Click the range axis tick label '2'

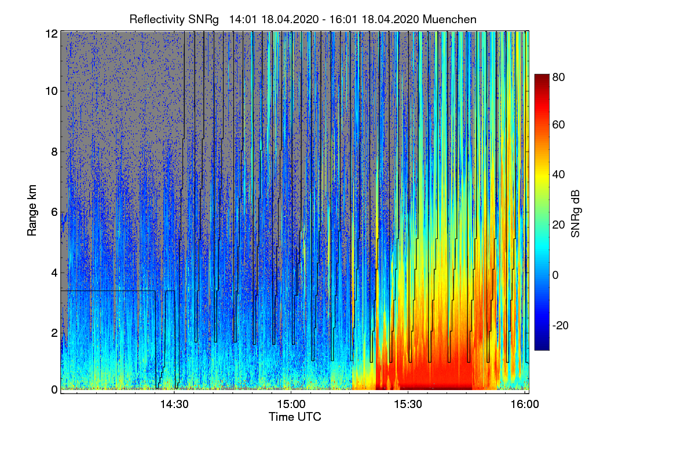(54, 333)
